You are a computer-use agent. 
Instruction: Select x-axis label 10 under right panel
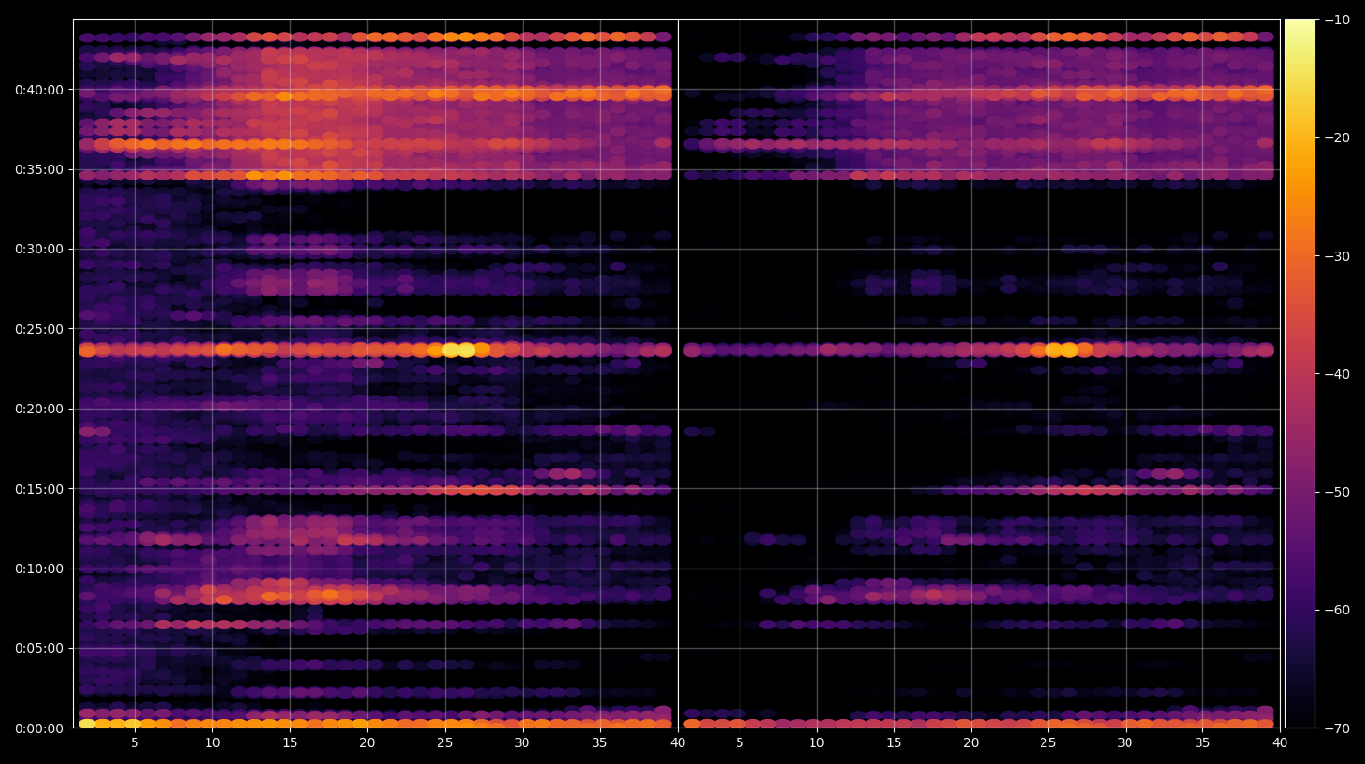tap(816, 743)
